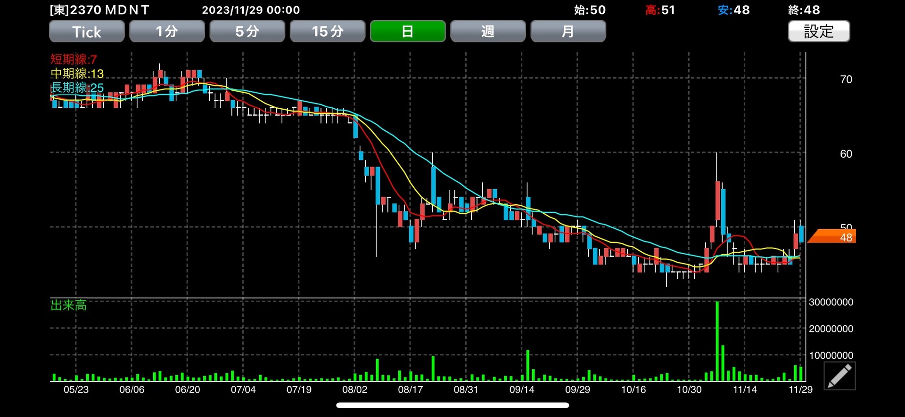Viewport: 905px width, 417px height.
Task: Select the 5分 timeframe tab
Action: (x=247, y=32)
